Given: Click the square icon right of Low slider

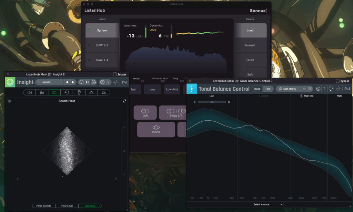Looking at the screenshot, I should pos(229,102).
